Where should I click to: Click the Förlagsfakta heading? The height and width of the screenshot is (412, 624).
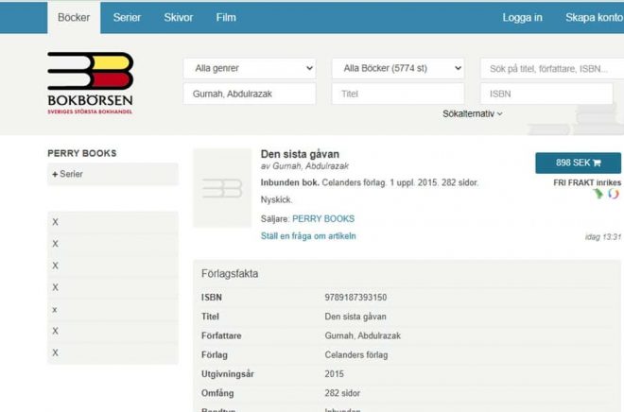230,274
